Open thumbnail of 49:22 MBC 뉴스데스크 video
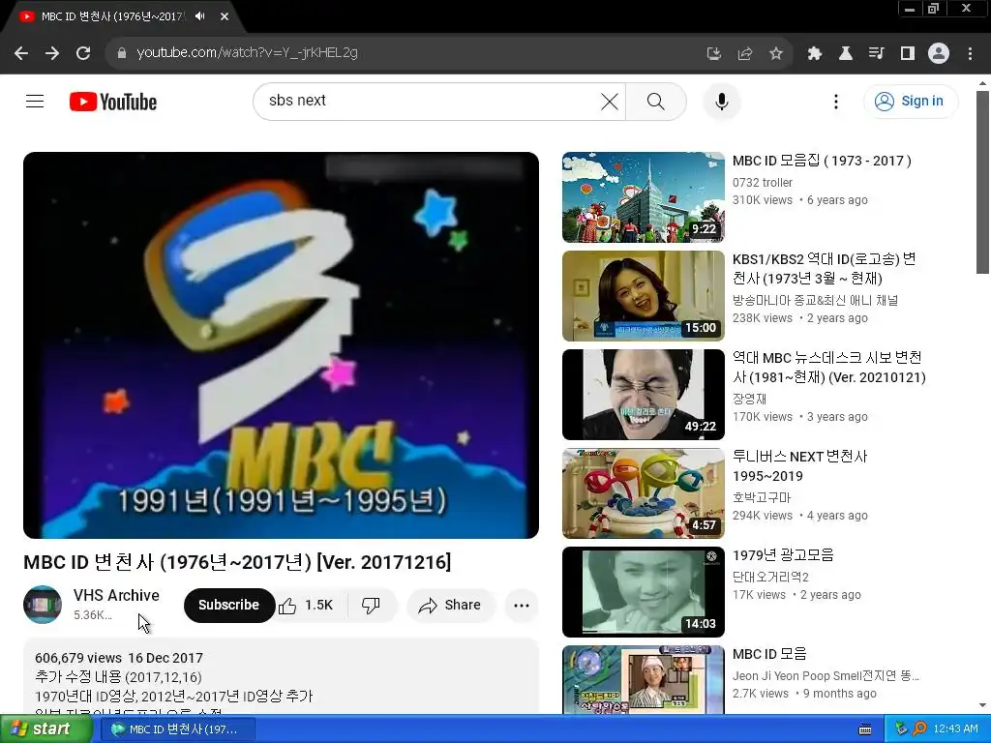The image size is (991, 743). coord(644,395)
